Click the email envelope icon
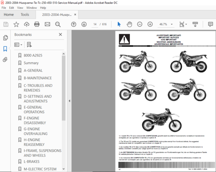 click(x=48, y=24)
